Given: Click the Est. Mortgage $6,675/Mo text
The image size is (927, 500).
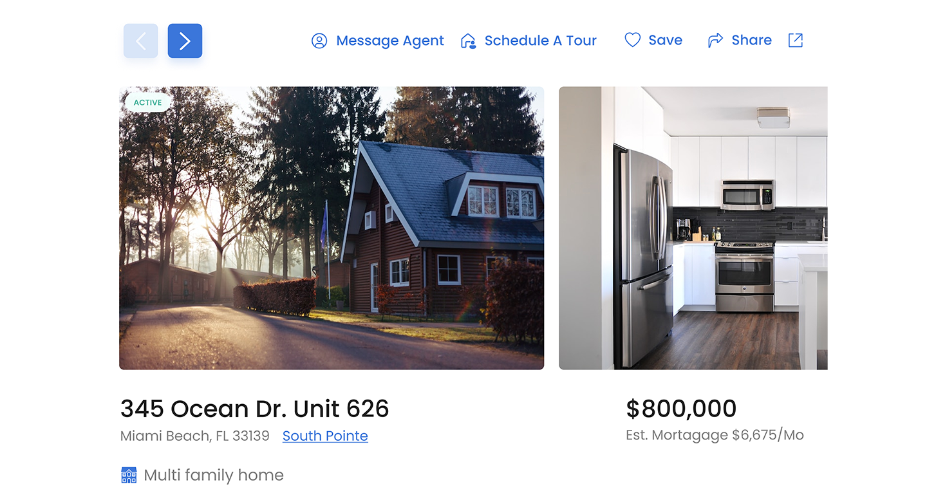Looking at the screenshot, I should coord(715,435).
